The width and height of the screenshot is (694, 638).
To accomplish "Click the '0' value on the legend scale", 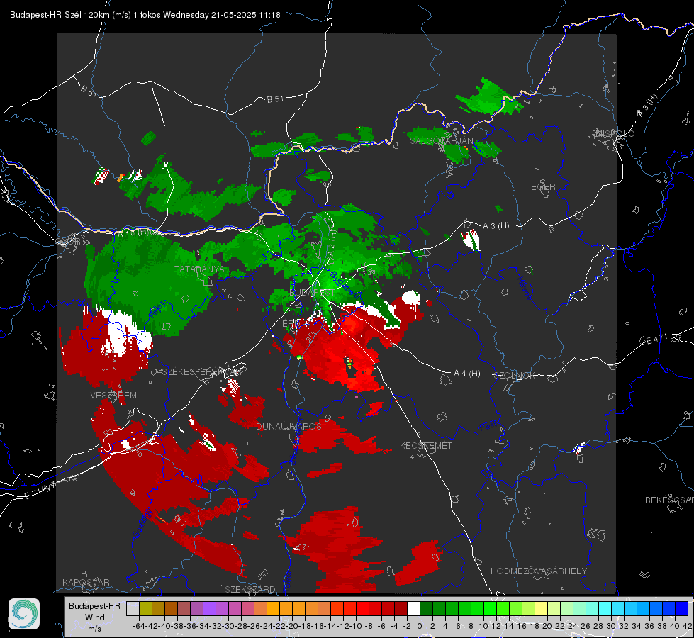I will click(x=420, y=626).
